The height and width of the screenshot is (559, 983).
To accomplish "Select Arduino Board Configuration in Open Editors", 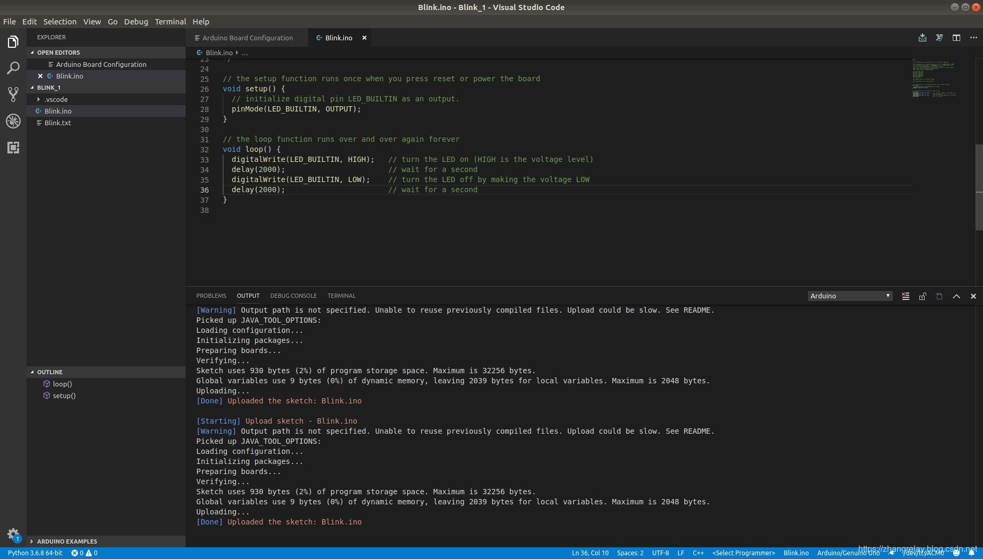I will click(106, 64).
